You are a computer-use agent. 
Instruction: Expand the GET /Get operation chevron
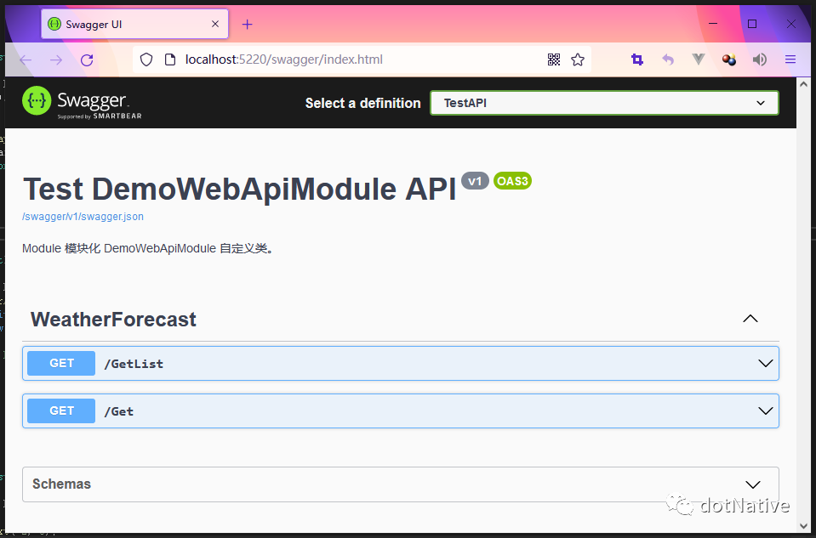click(766, 411)
